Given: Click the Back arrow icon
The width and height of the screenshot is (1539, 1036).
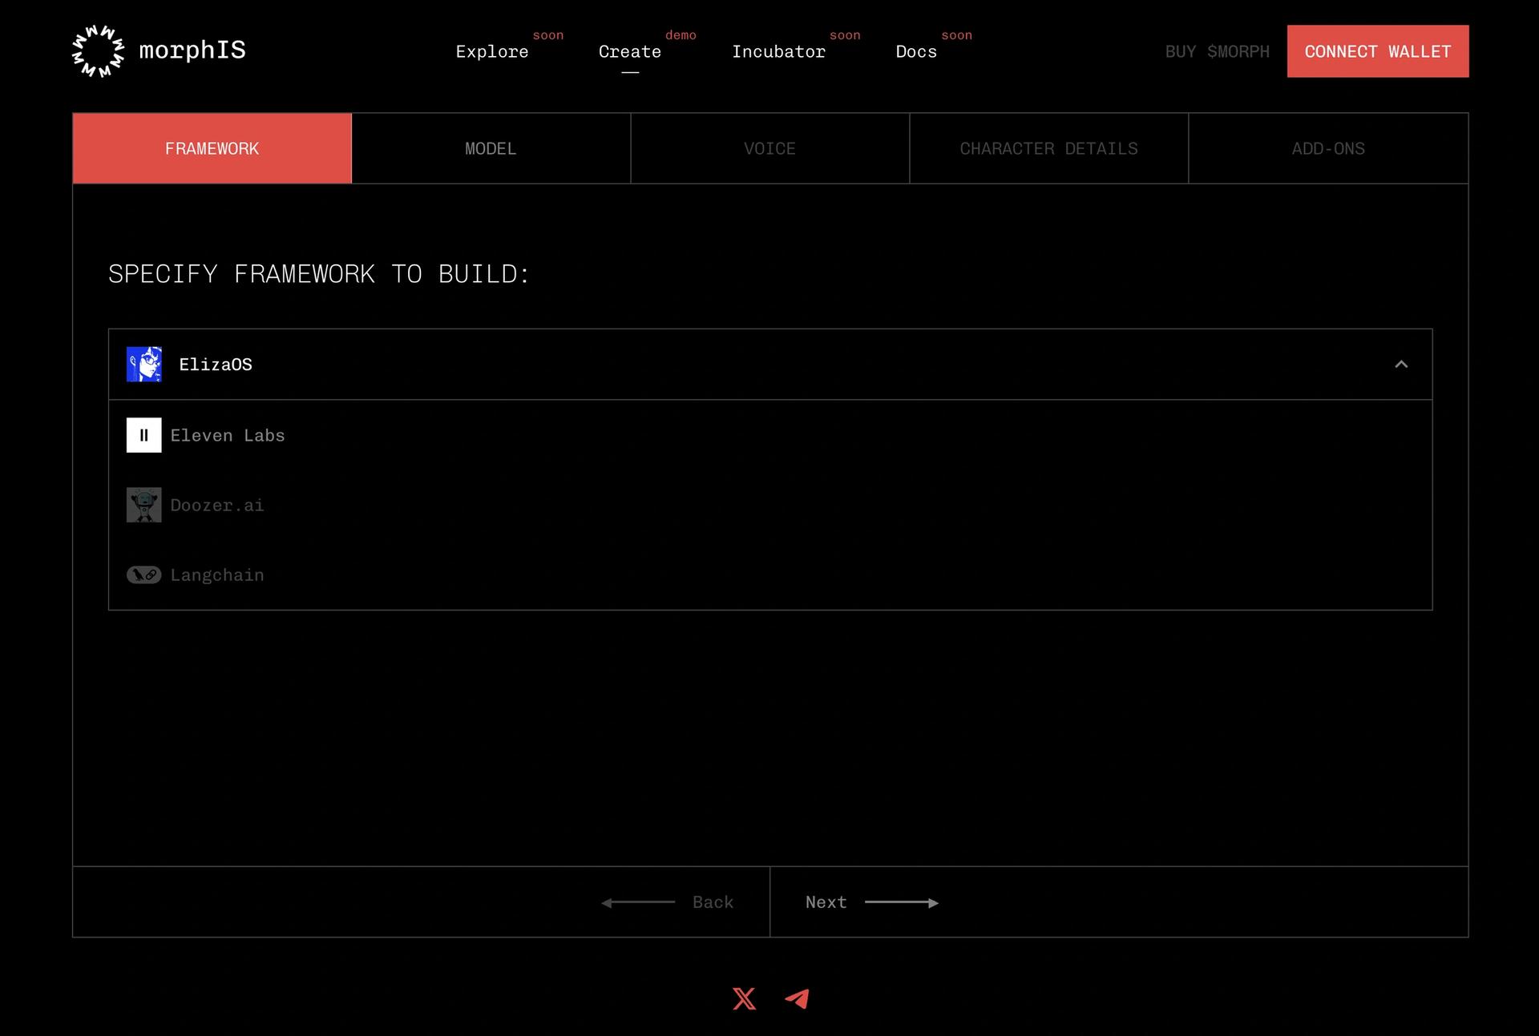Looking at the screenshot, I should click(638, 902).
